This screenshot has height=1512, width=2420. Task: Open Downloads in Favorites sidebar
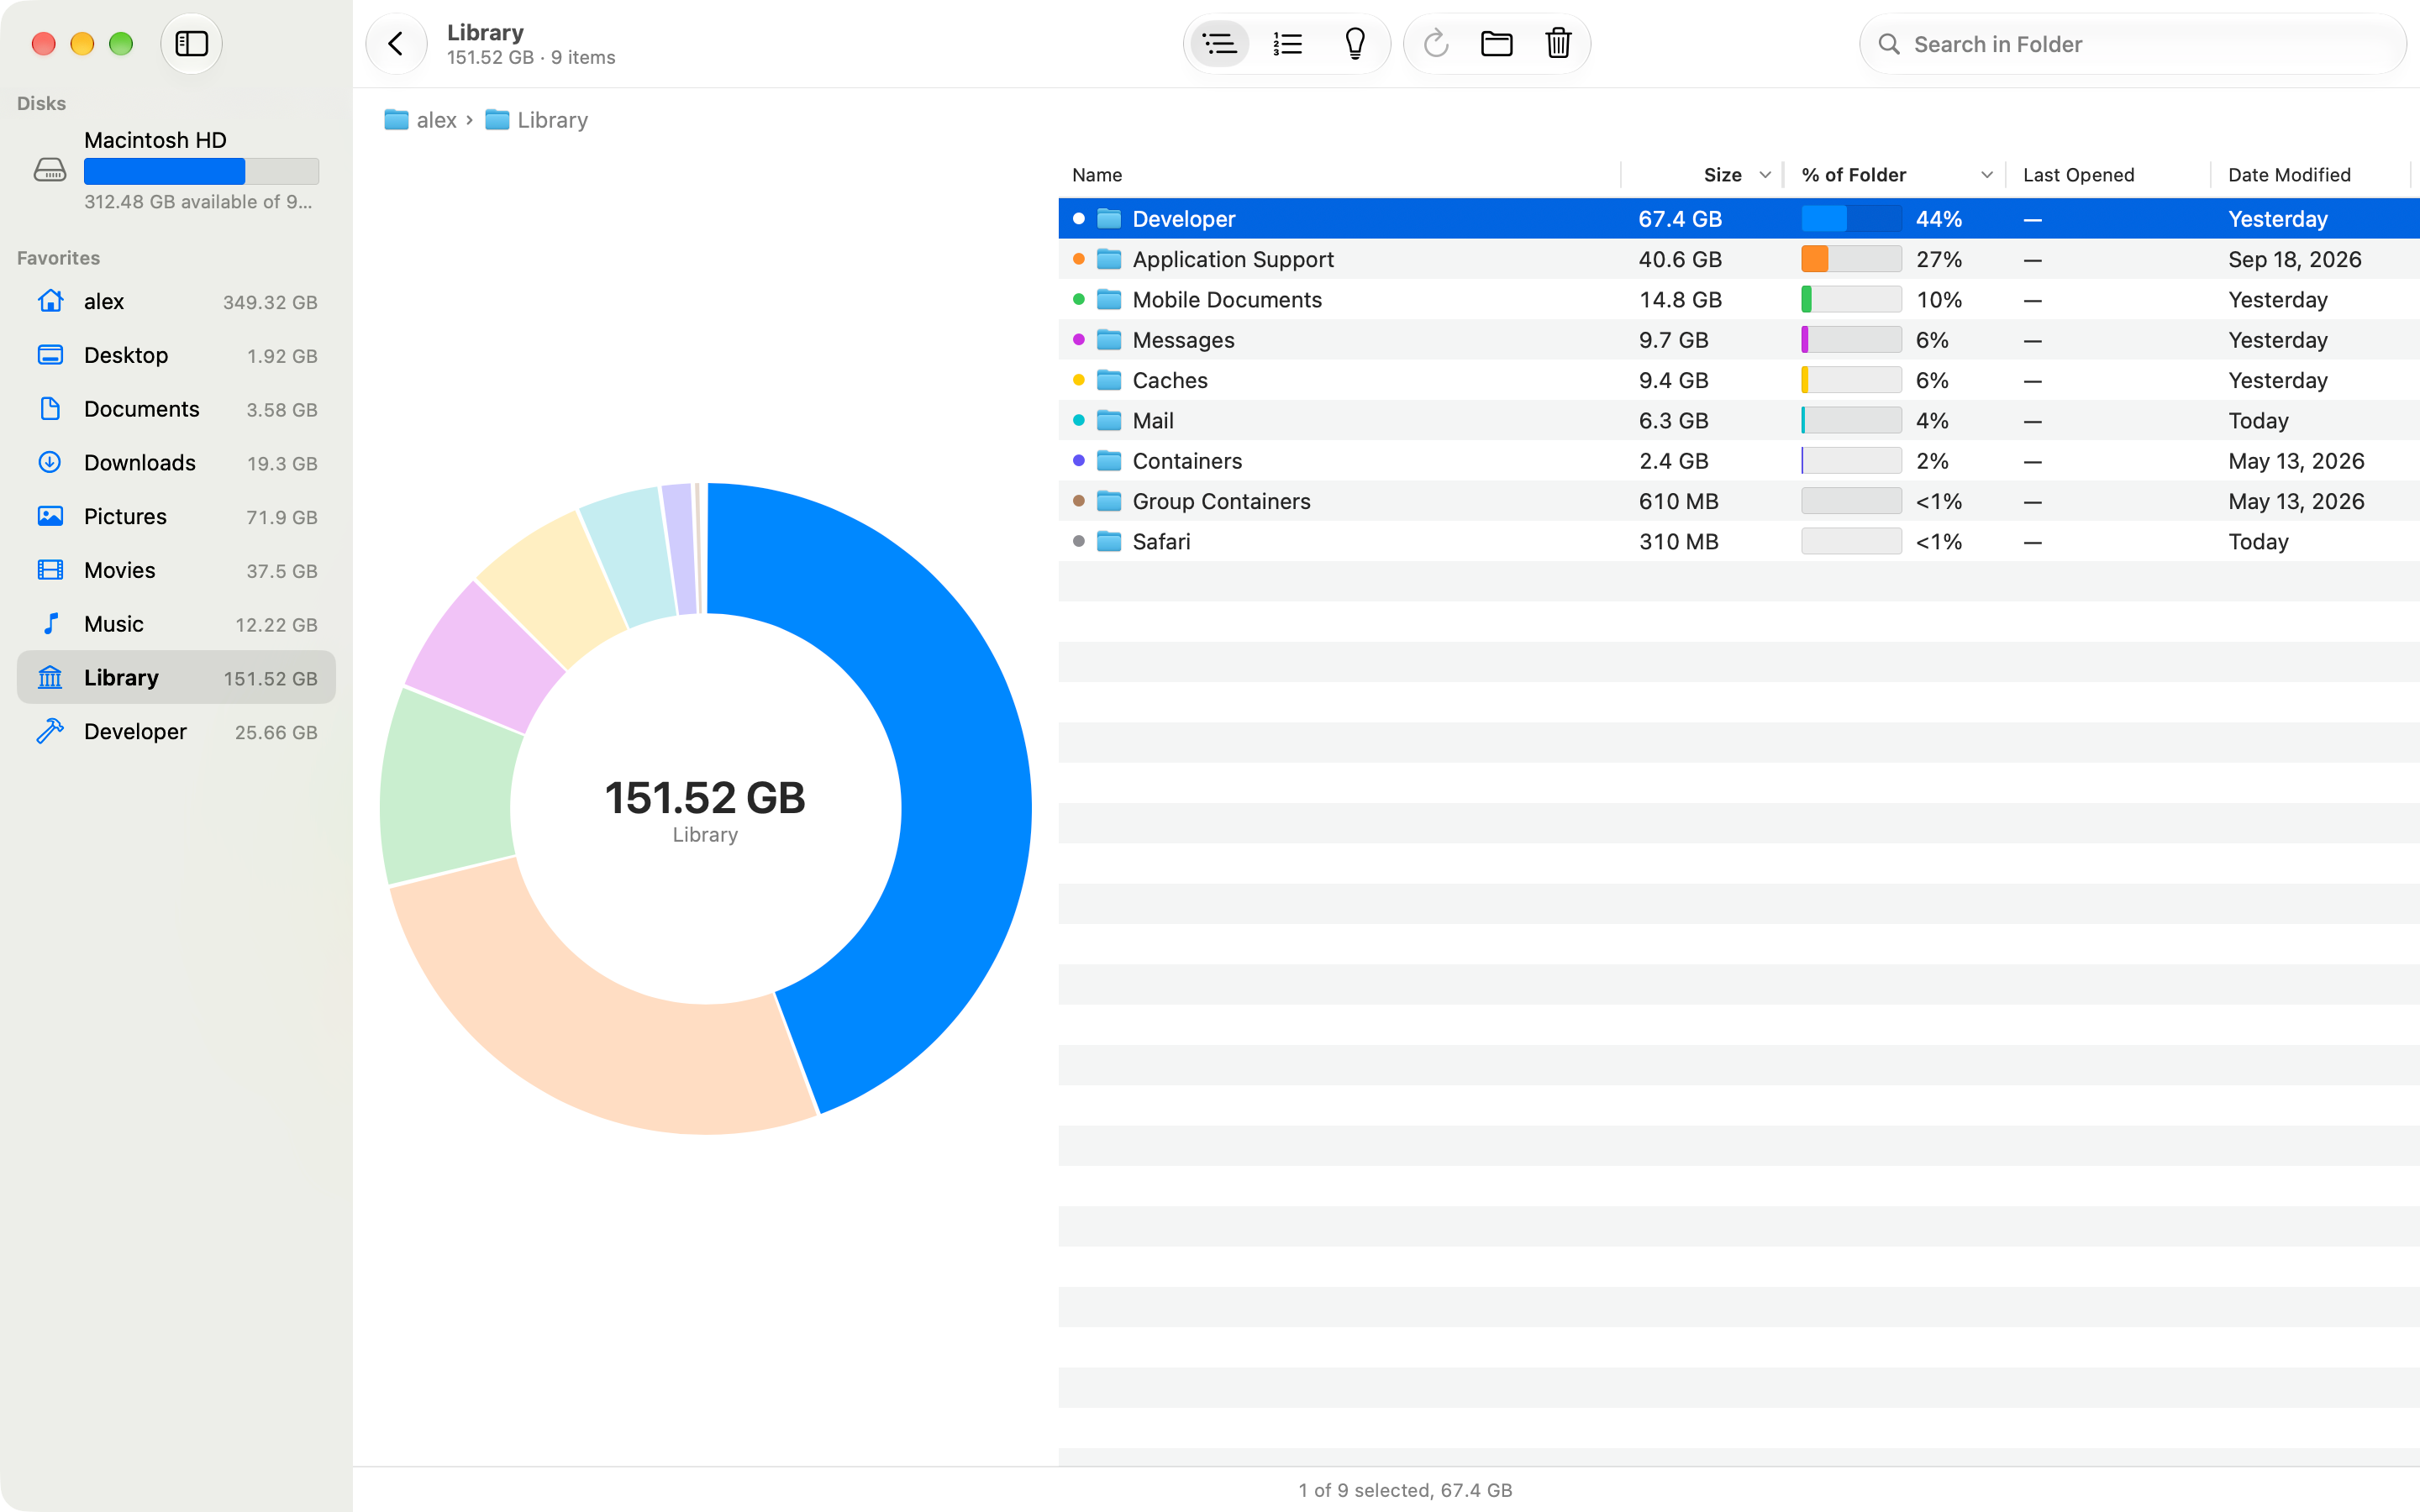176,463
